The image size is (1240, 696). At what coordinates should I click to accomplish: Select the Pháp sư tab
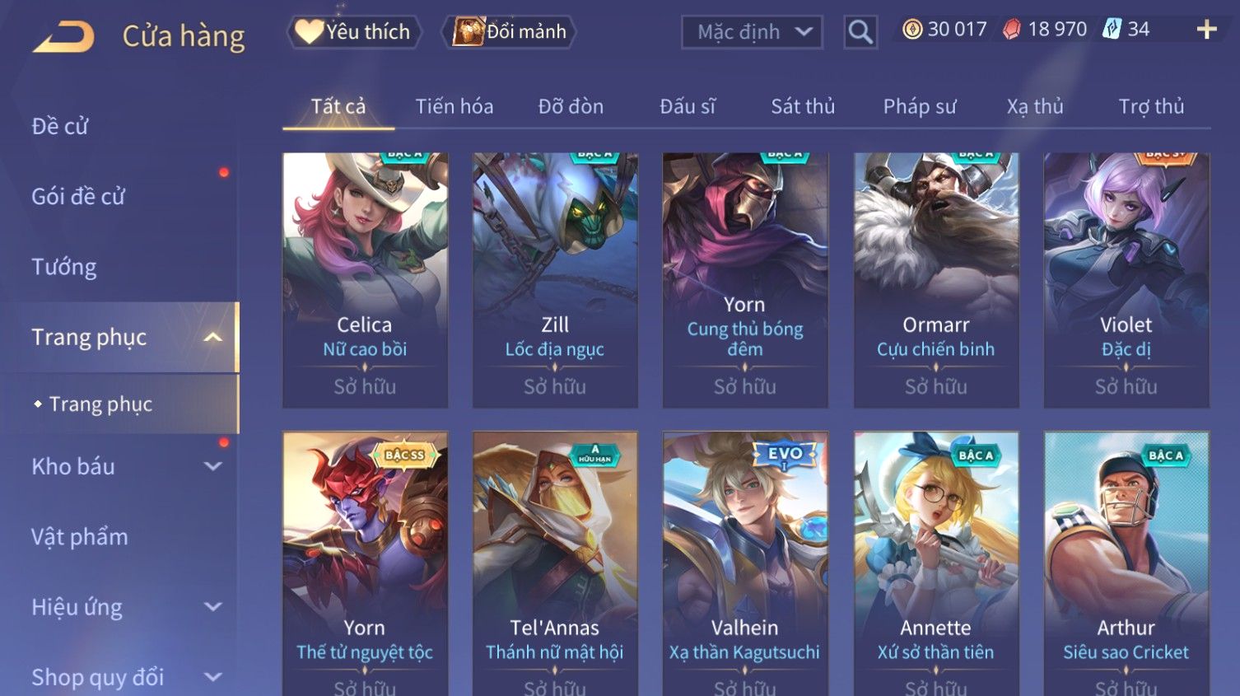tap(920, 106)
